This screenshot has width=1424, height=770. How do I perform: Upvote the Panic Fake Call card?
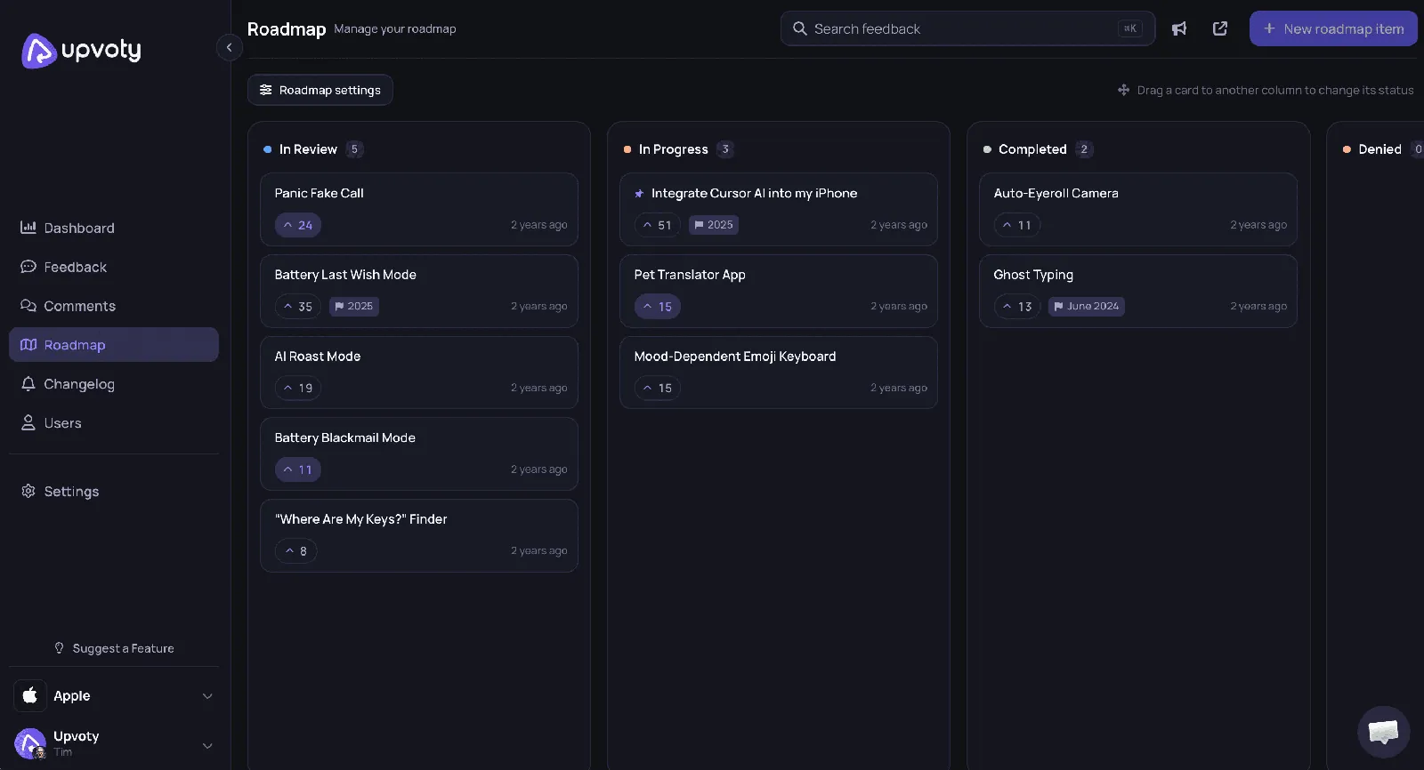point(297,225)
